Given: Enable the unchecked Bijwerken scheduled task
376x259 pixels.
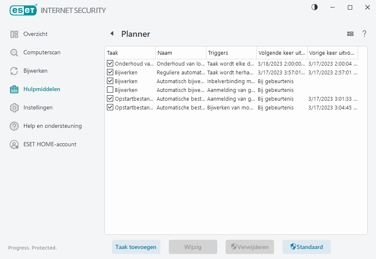Looking at the screenshot, I should (x=110, y=90).
